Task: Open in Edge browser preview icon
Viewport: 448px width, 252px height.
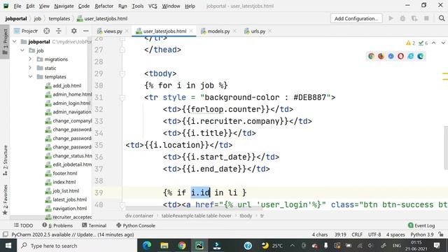Action: tap(420, 56)
